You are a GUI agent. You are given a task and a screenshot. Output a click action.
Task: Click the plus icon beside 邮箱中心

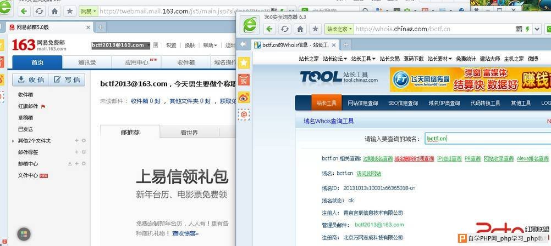[x=76, y=164]
